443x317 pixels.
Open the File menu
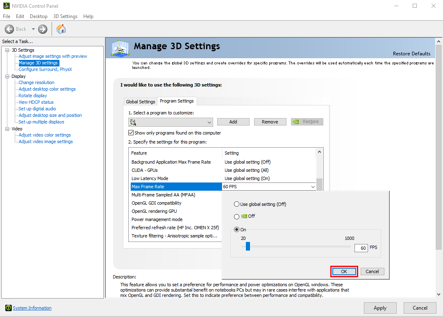7,16
